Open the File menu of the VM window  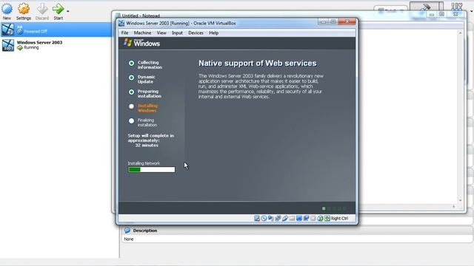coord(124,33)
